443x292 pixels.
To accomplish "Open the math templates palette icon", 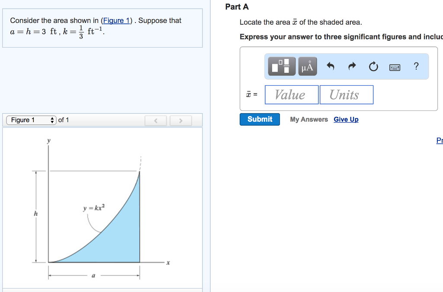I will pos(282,66).
